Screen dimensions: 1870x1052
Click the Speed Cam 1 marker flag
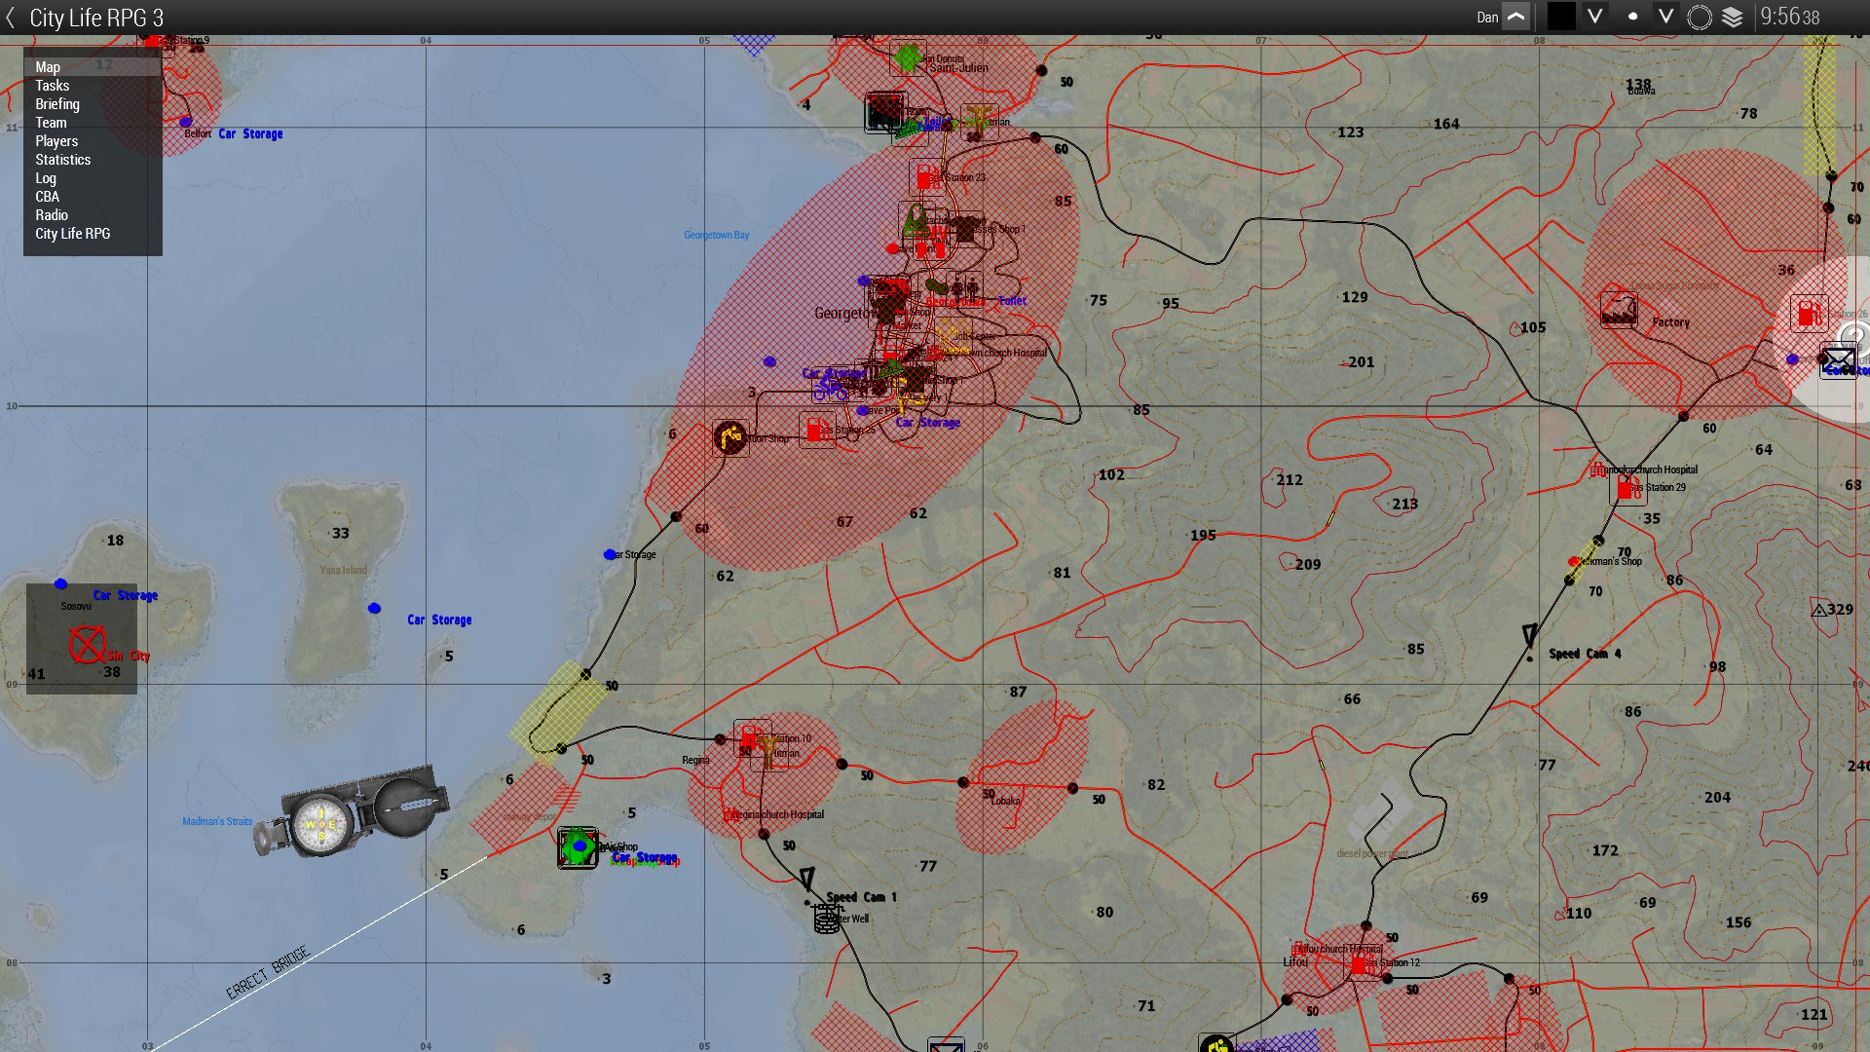pyautogui.click(x=807, y=880)
